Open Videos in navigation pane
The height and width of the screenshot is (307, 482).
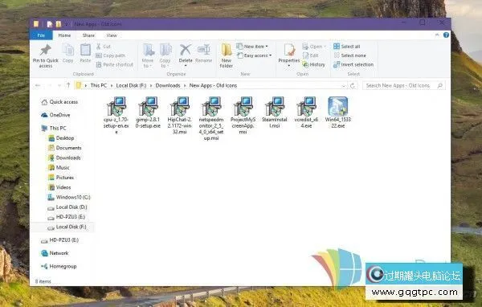59,187
